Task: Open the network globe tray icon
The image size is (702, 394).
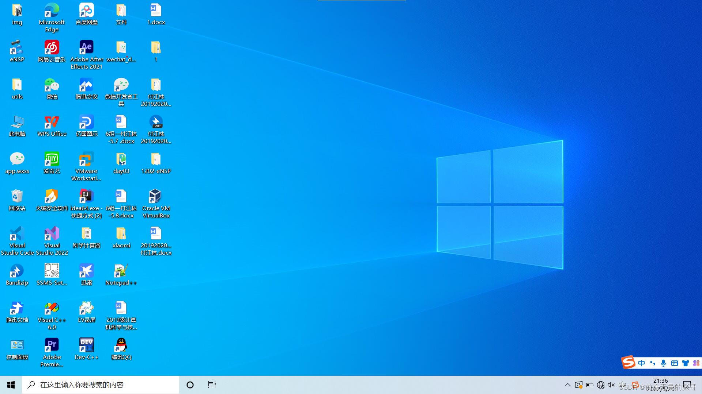Action: [600, 385]
